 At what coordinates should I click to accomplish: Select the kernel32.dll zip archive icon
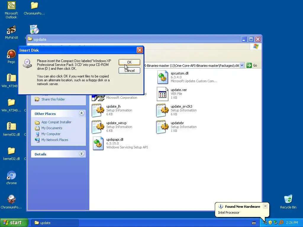pyautogui.click(x=12, y=127)
